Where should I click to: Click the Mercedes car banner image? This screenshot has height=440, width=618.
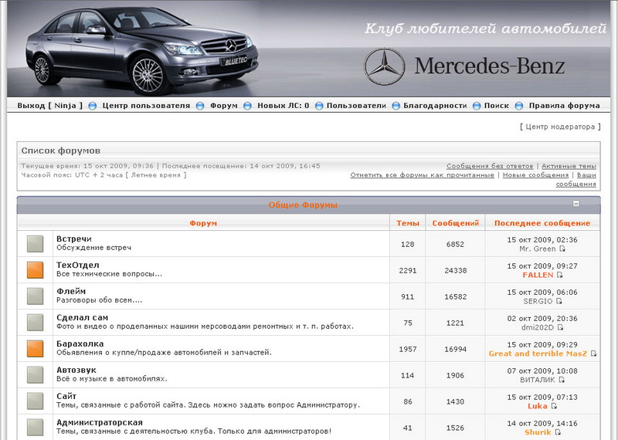(x=142, y=49)
